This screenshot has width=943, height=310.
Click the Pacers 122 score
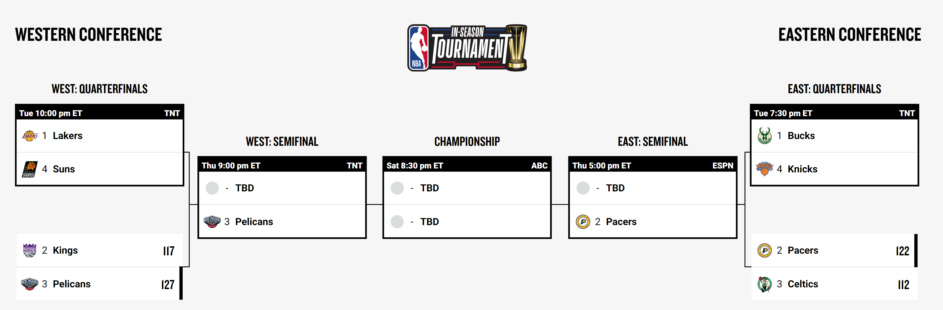[903, 251]
